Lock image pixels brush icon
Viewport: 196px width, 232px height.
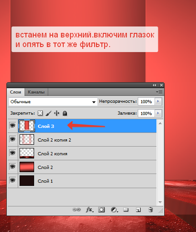(49, 113)
